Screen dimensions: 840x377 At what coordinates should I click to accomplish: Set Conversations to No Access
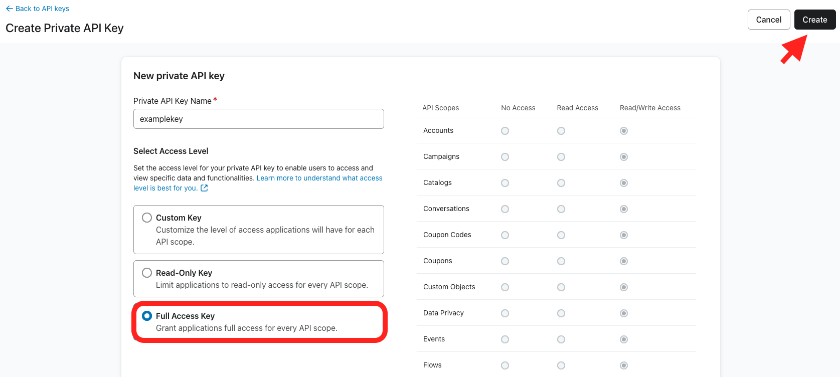pyautogui.click(x=505, y=209)
